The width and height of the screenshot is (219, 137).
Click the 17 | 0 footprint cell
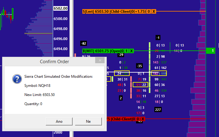140,113
